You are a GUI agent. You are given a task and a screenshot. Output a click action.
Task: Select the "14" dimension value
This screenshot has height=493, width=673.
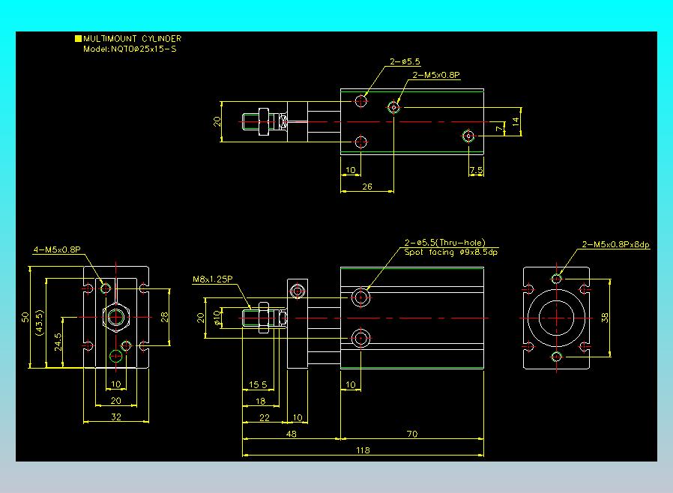516,121
